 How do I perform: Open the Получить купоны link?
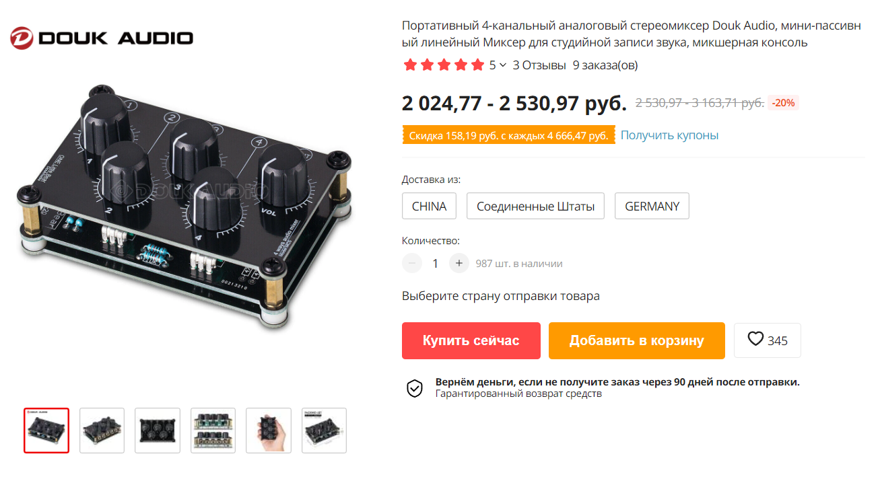click(x=669, y=135)
